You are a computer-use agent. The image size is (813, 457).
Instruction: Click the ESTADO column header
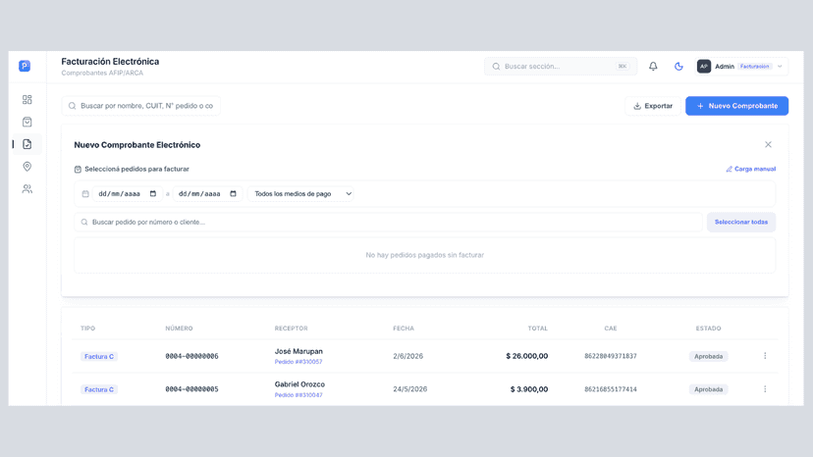coord(708,329)
